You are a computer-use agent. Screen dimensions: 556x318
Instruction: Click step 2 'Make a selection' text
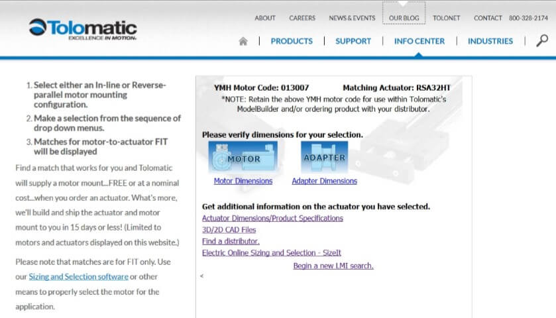point(107,123)
